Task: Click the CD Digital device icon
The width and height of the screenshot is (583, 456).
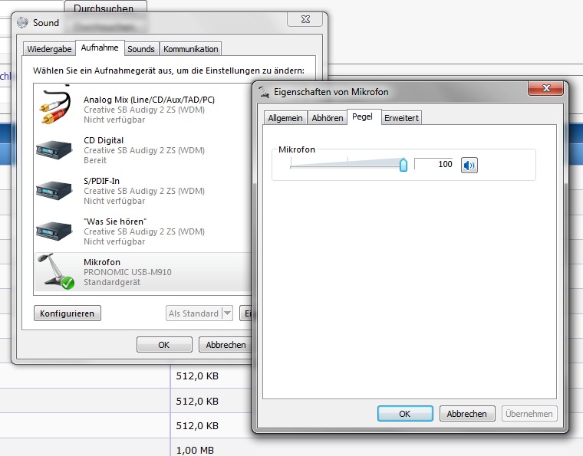Action: pos(54,150)
